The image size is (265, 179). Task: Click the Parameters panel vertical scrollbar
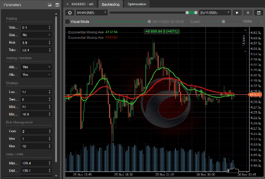coord(56,89)
